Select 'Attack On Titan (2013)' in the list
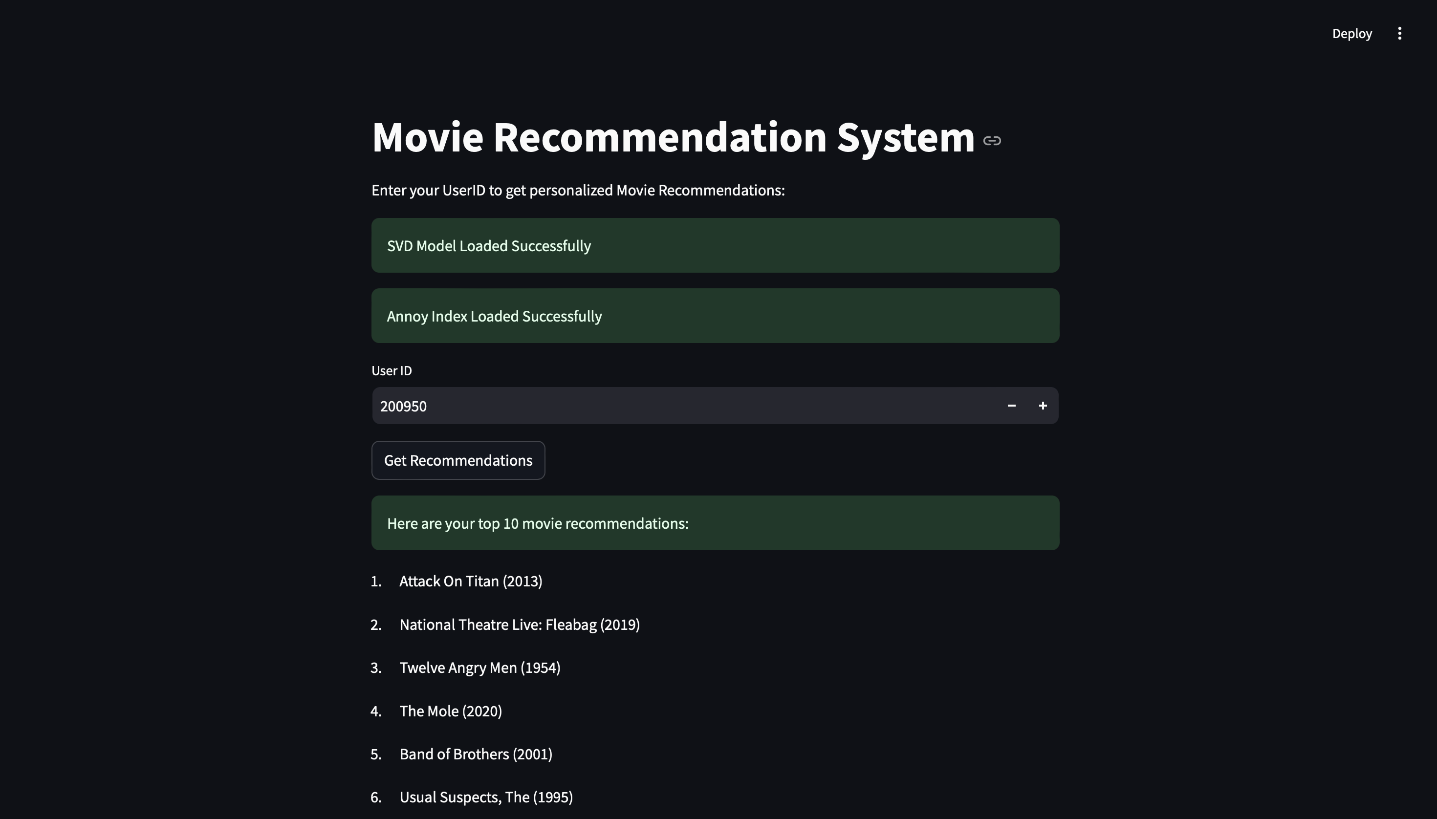This screenshot has width=1437, height=819. coord(470,581)
